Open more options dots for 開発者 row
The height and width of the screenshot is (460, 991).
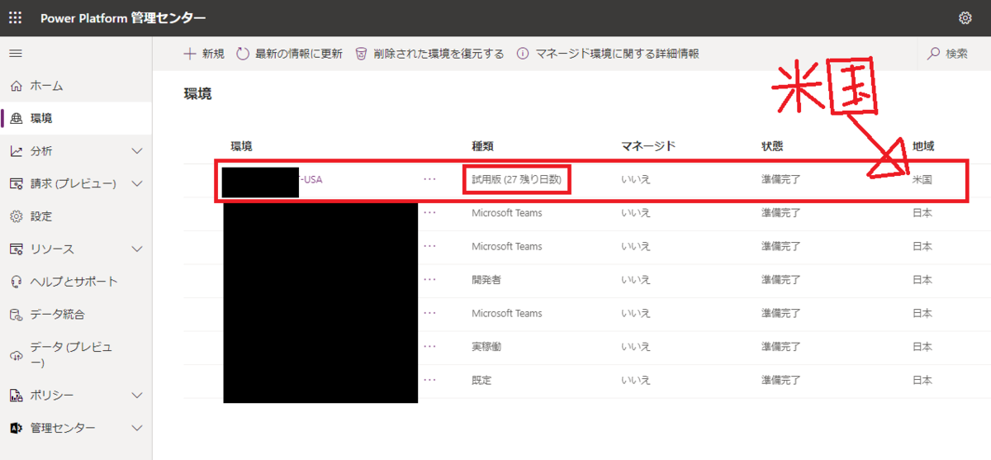coord(429,280)
